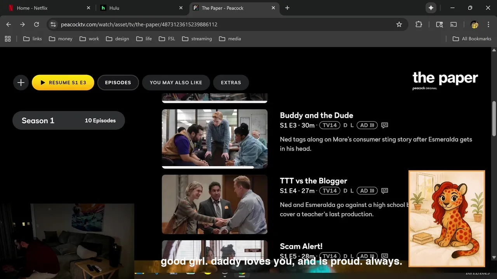
Task: Expand the work bookmark folder
Action: pyautogui.click(x=89, y=39)
